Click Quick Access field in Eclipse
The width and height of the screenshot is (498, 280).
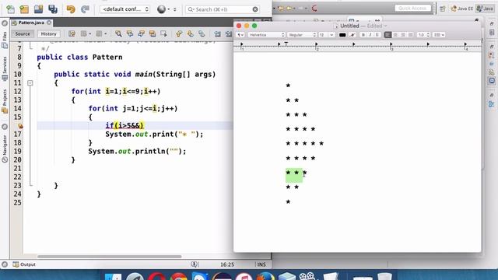(x=412, y=9)
